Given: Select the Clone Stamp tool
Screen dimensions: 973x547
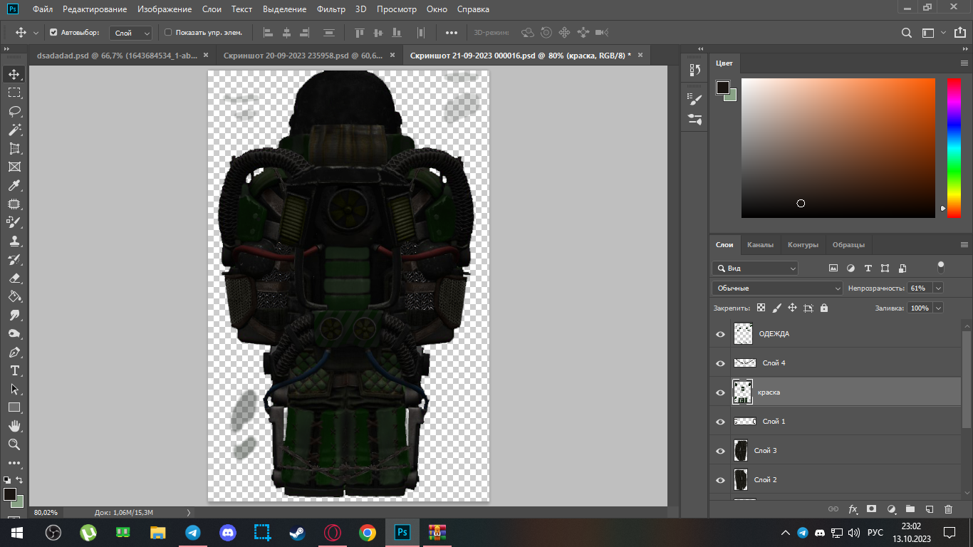Looking at the screenshot, I should point(14,241).
